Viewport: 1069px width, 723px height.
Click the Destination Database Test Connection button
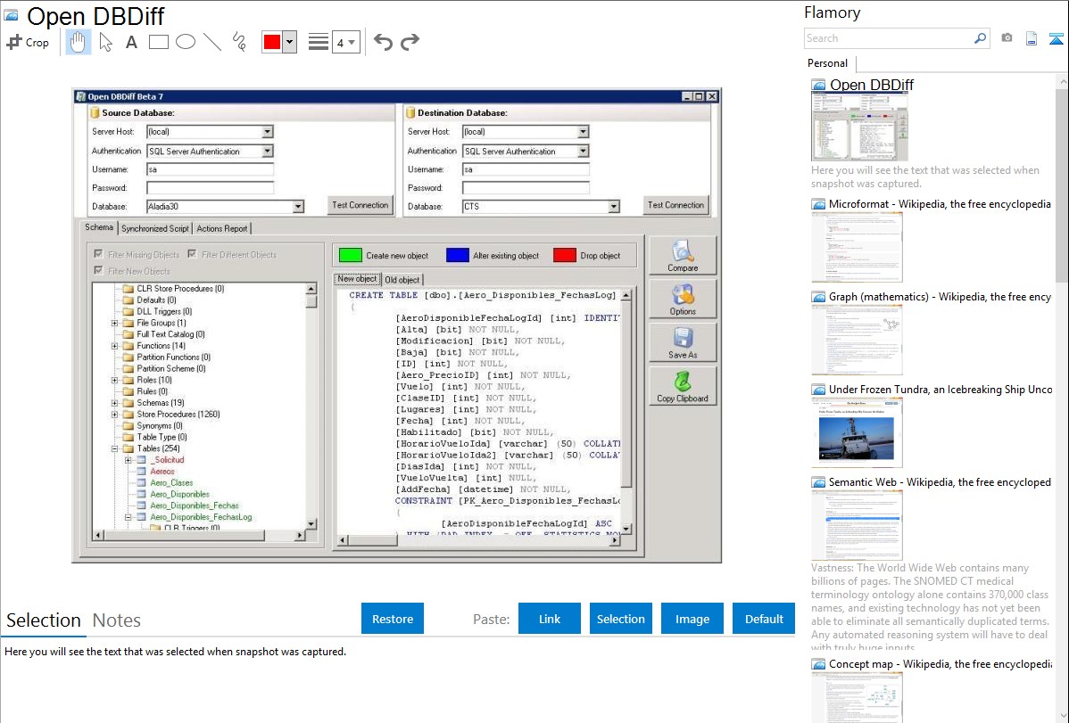(675, 205)
